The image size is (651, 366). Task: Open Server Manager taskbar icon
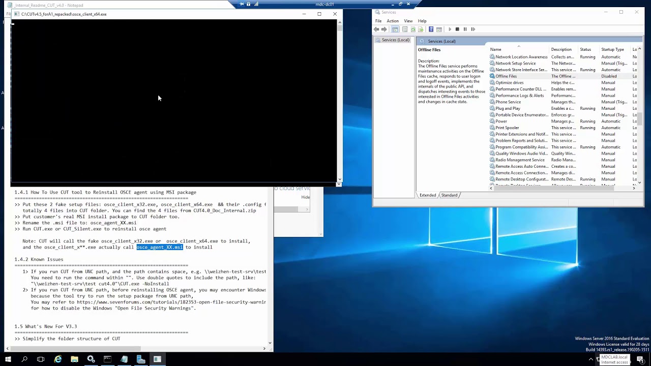coord(141,359)
